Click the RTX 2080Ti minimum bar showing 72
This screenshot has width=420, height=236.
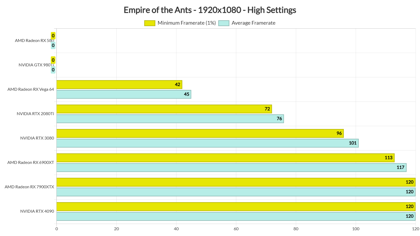pos(164,109)
